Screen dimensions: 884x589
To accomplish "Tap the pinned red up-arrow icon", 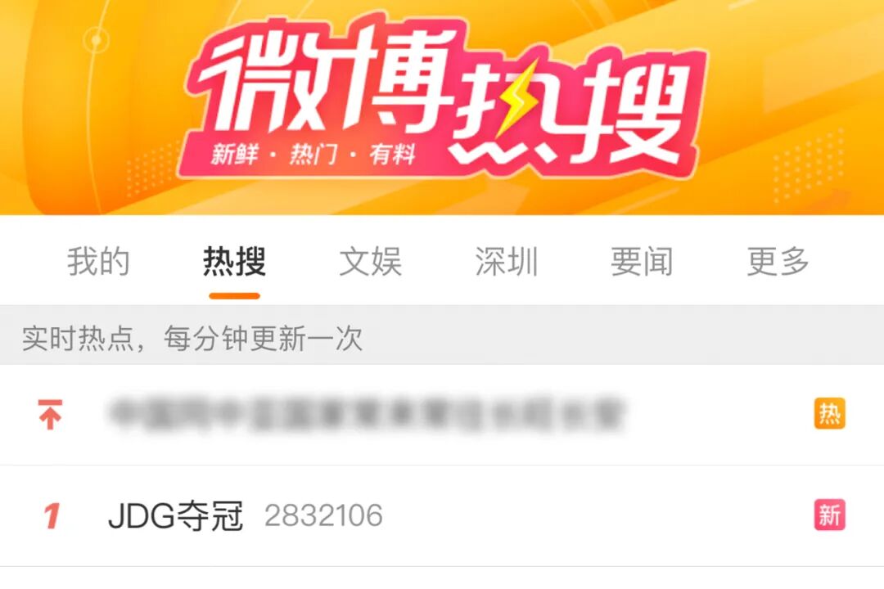I will pyautogui.click(x=50, y=414).
